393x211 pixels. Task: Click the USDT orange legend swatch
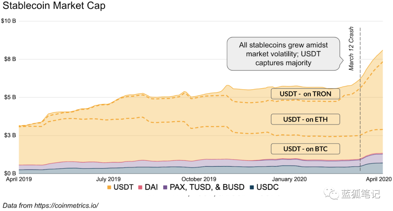108,188
